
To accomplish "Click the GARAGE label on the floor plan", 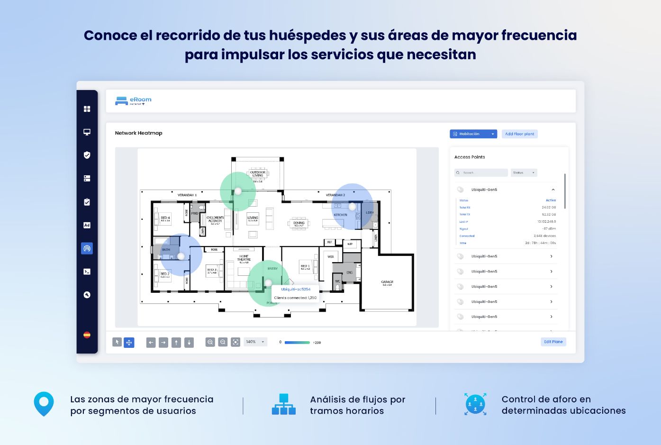I will 387,283.
